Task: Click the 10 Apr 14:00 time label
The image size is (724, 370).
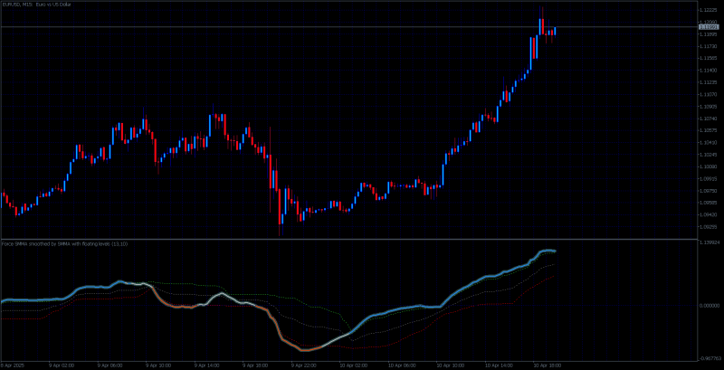Action: tap(499, 365)
